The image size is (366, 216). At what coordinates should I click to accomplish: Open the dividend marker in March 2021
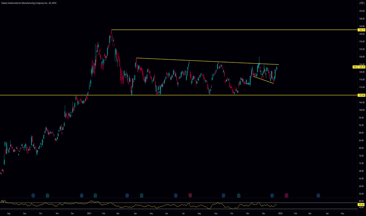click(127, 196)
